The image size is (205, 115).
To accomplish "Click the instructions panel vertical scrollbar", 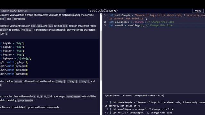I will pyautogui.click(x=101, y=55).
